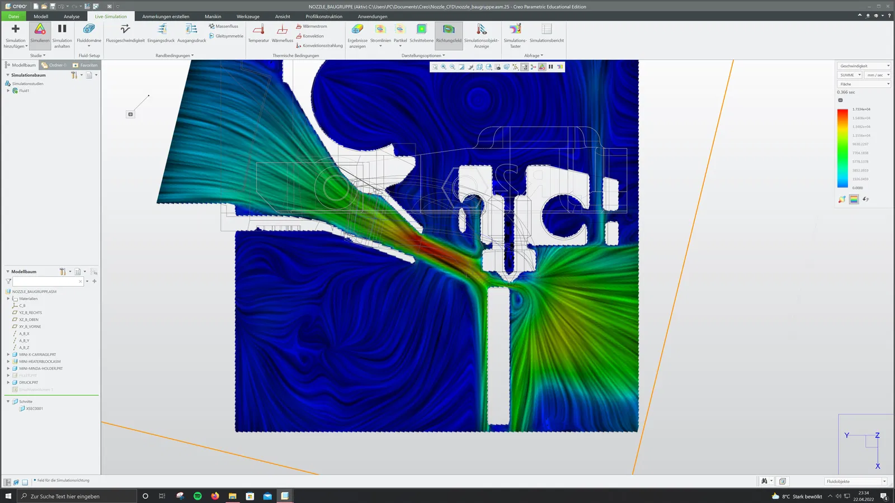Select the Massenfluss option
The width and height of the screenshot is (895, 503).
(x=223, y=26)
